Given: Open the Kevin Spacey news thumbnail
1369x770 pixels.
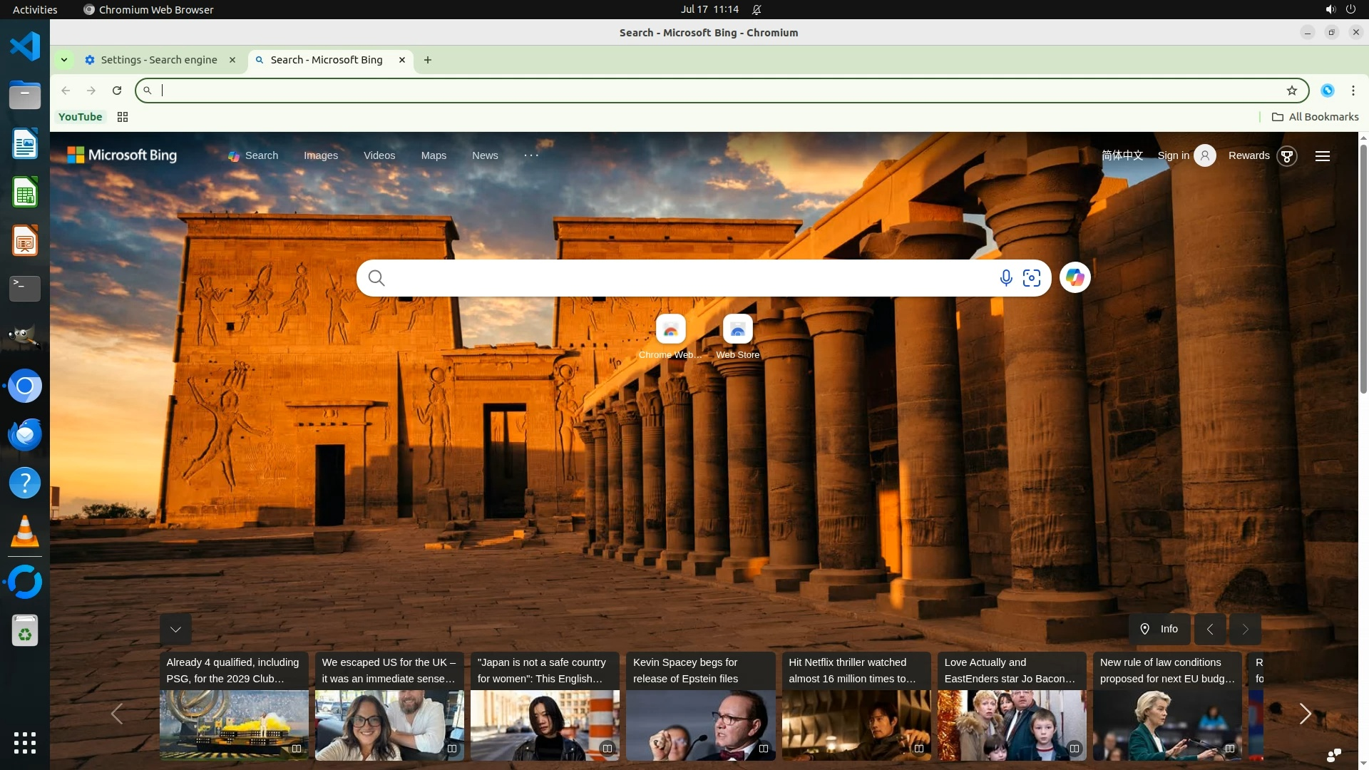Looking at the screenshot, I should tap(700, 724).
